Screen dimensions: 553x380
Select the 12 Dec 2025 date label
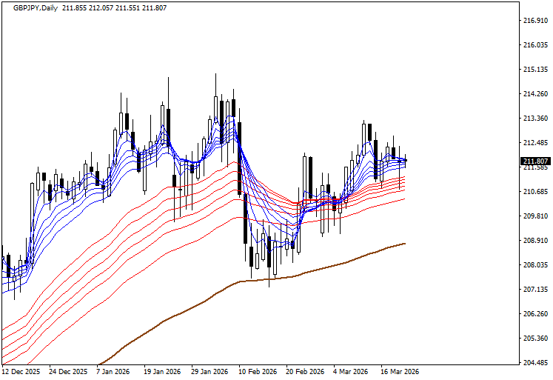tap(22, 372)
